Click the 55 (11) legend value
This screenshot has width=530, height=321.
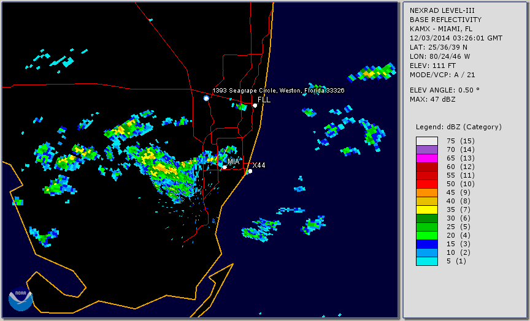coord(460,176)
